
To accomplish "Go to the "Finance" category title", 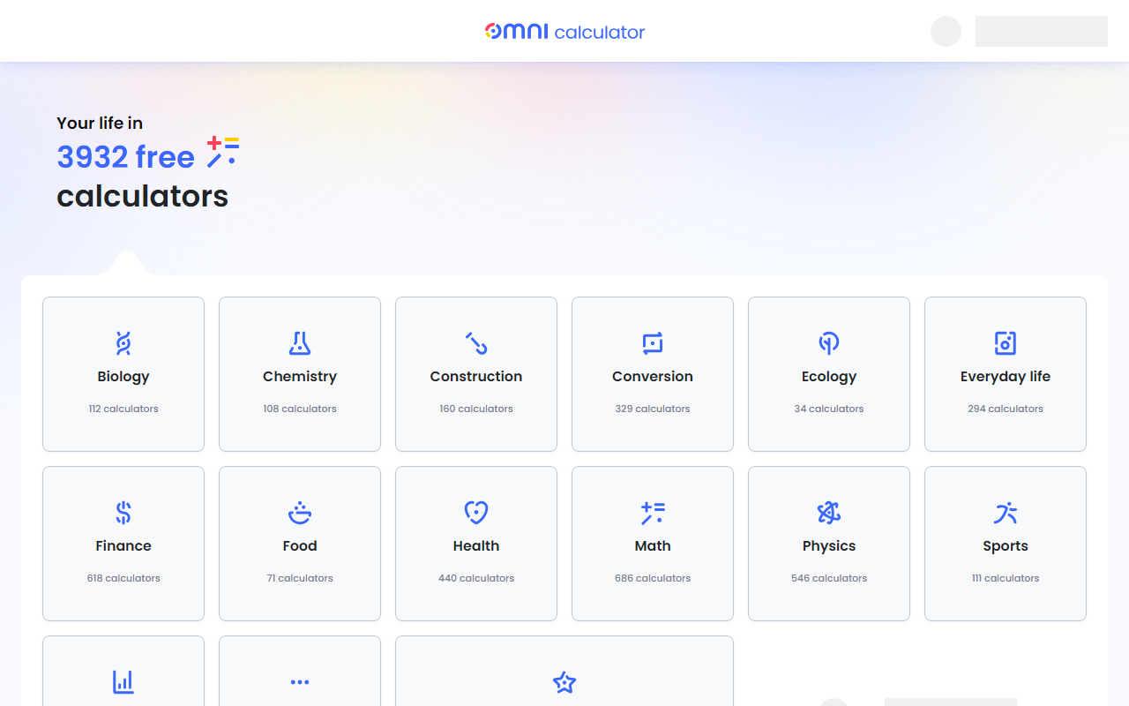I will (123, 546).
